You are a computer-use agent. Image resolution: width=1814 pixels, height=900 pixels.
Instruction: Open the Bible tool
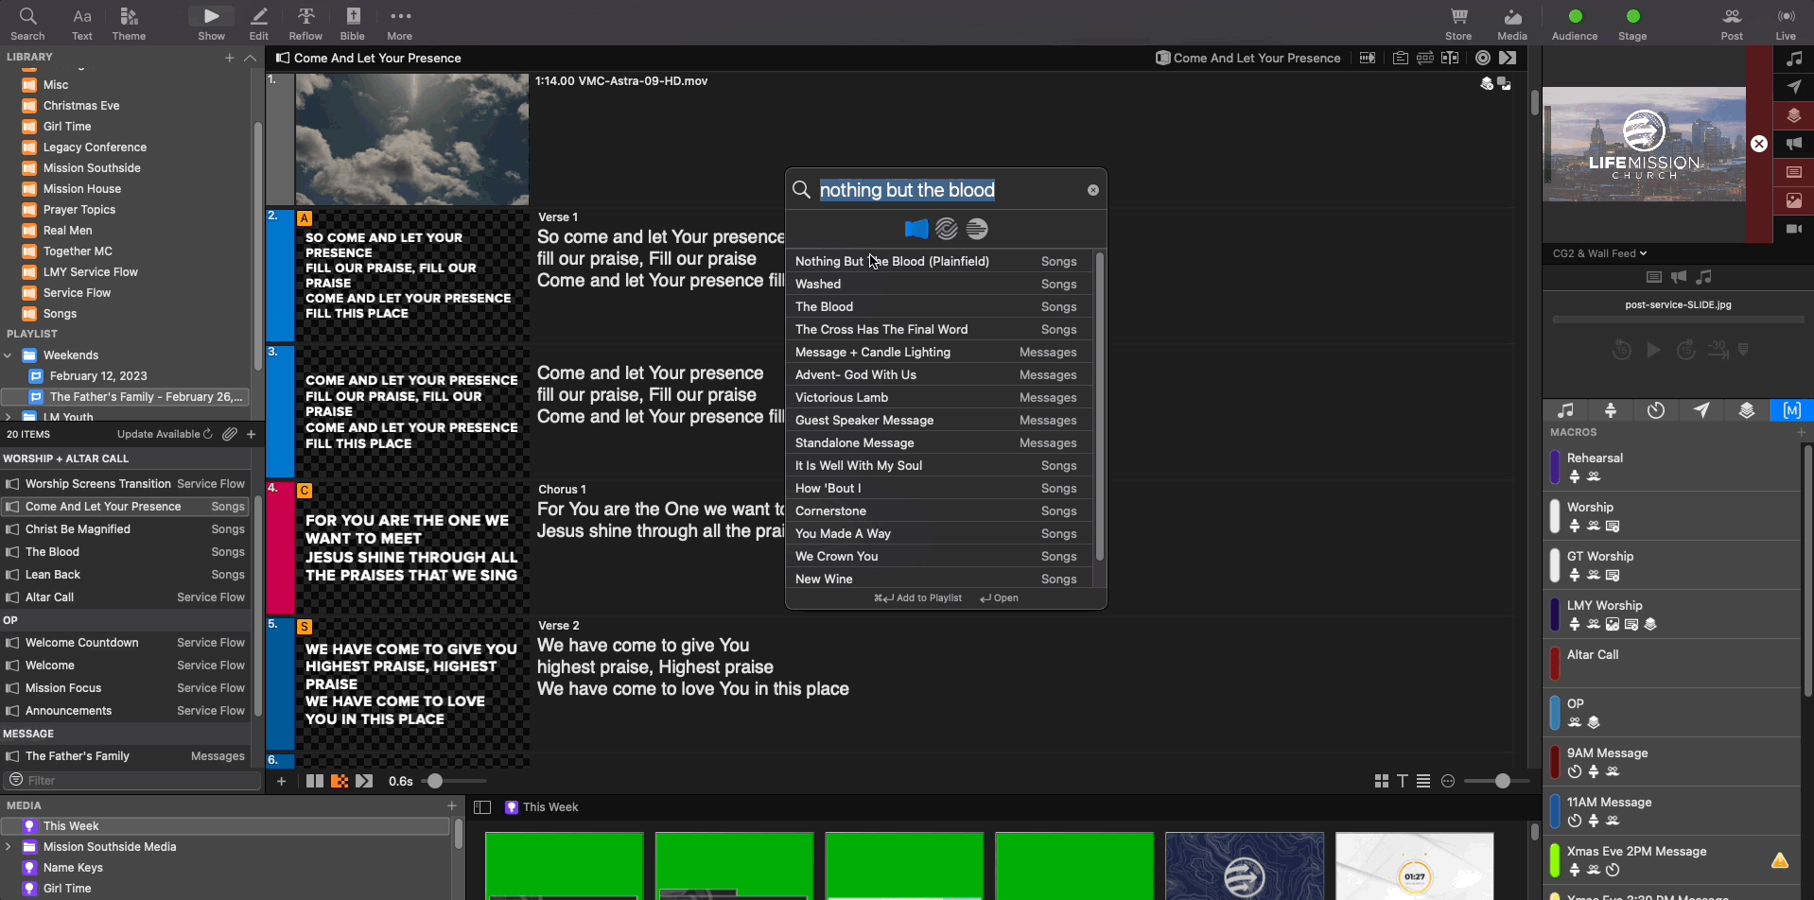click(353, 24)
